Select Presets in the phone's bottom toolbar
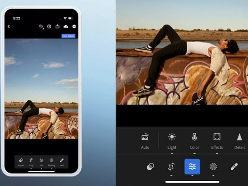 click(x=21, y=162)
